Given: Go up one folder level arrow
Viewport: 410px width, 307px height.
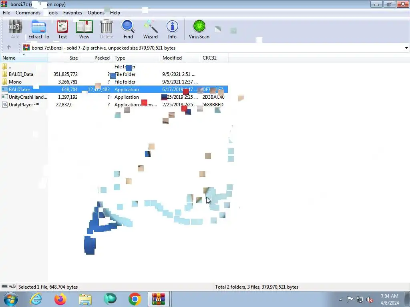Looking at the screenshot, I should 9,48.
